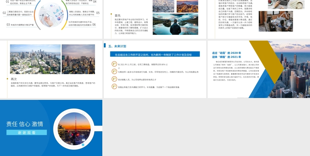This screenshot has width=310, height=156.
Task: Select the "五、未来计划" slide heading
Action: [117, 46]
